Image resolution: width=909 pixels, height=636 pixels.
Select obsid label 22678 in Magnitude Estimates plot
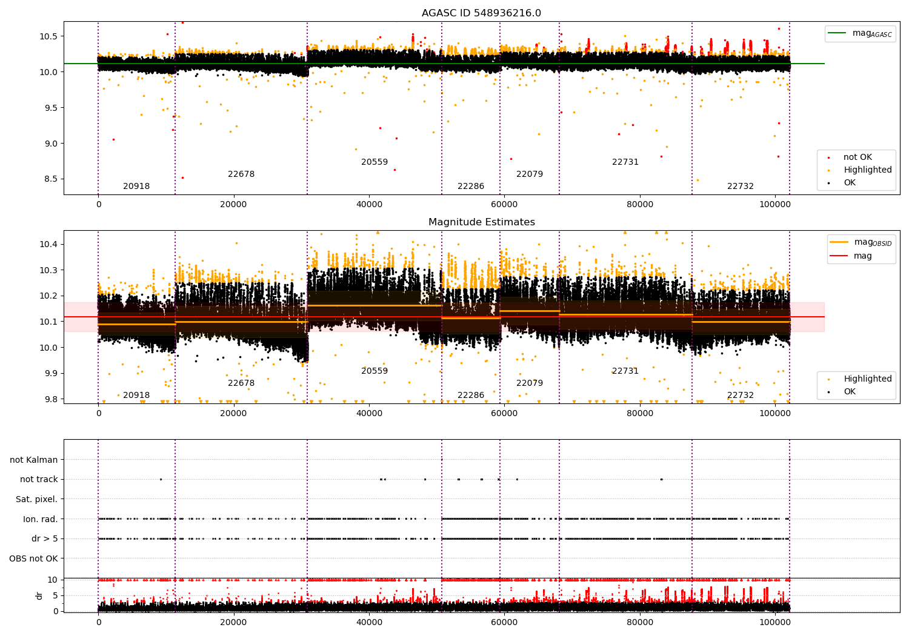241,383
